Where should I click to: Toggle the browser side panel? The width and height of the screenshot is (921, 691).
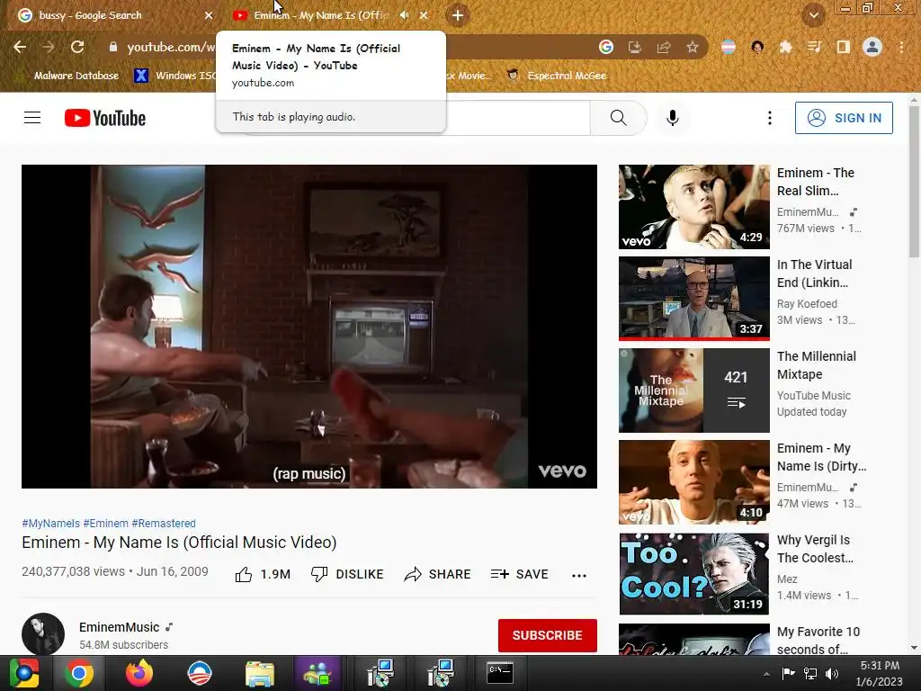(843, 47)
